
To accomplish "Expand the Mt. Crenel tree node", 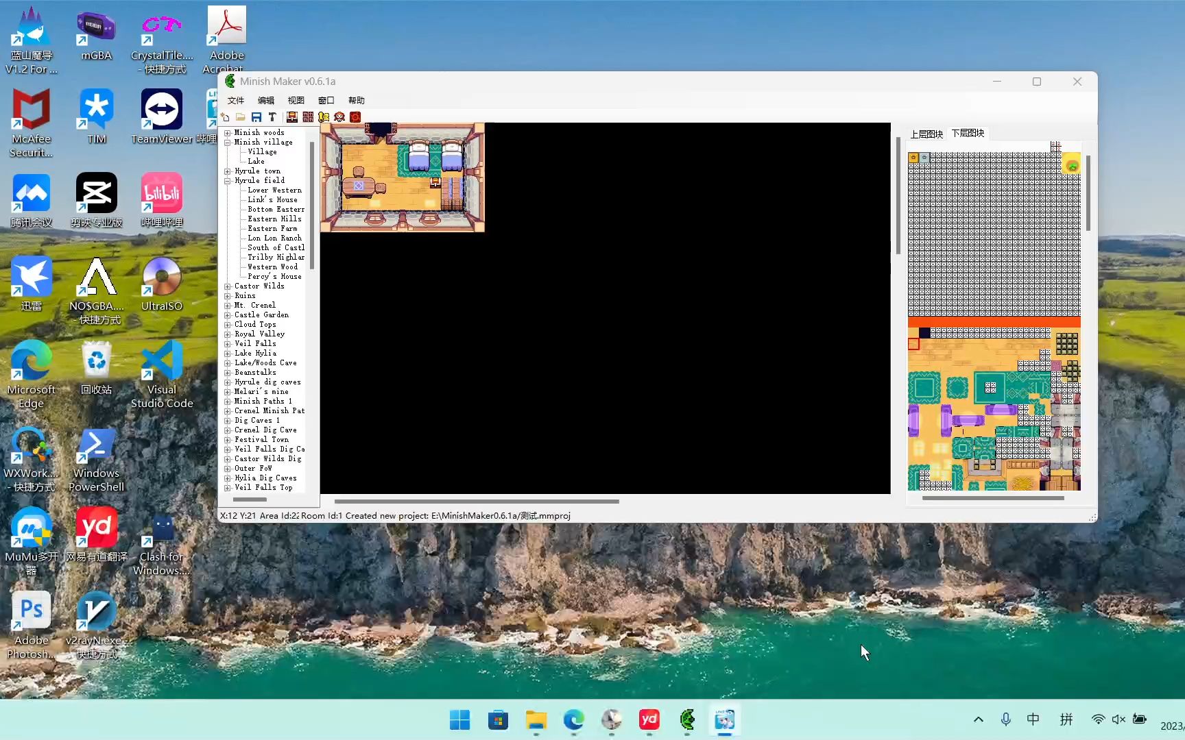I will [228, 306].
